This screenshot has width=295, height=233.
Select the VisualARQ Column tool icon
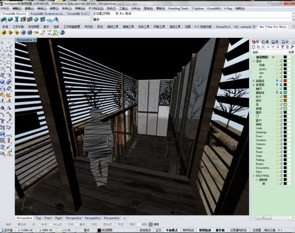click(17, 20)
